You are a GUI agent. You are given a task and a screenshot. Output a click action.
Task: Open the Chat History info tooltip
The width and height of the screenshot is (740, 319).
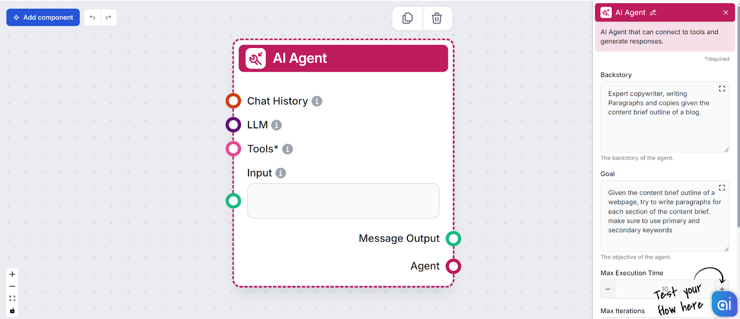tap(316, 101)
